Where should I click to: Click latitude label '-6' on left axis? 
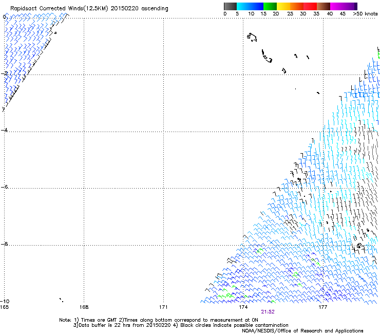click(x=4, y=187)
